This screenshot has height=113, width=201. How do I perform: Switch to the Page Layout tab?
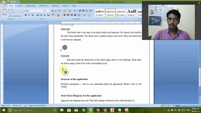[x=31, y=6]
